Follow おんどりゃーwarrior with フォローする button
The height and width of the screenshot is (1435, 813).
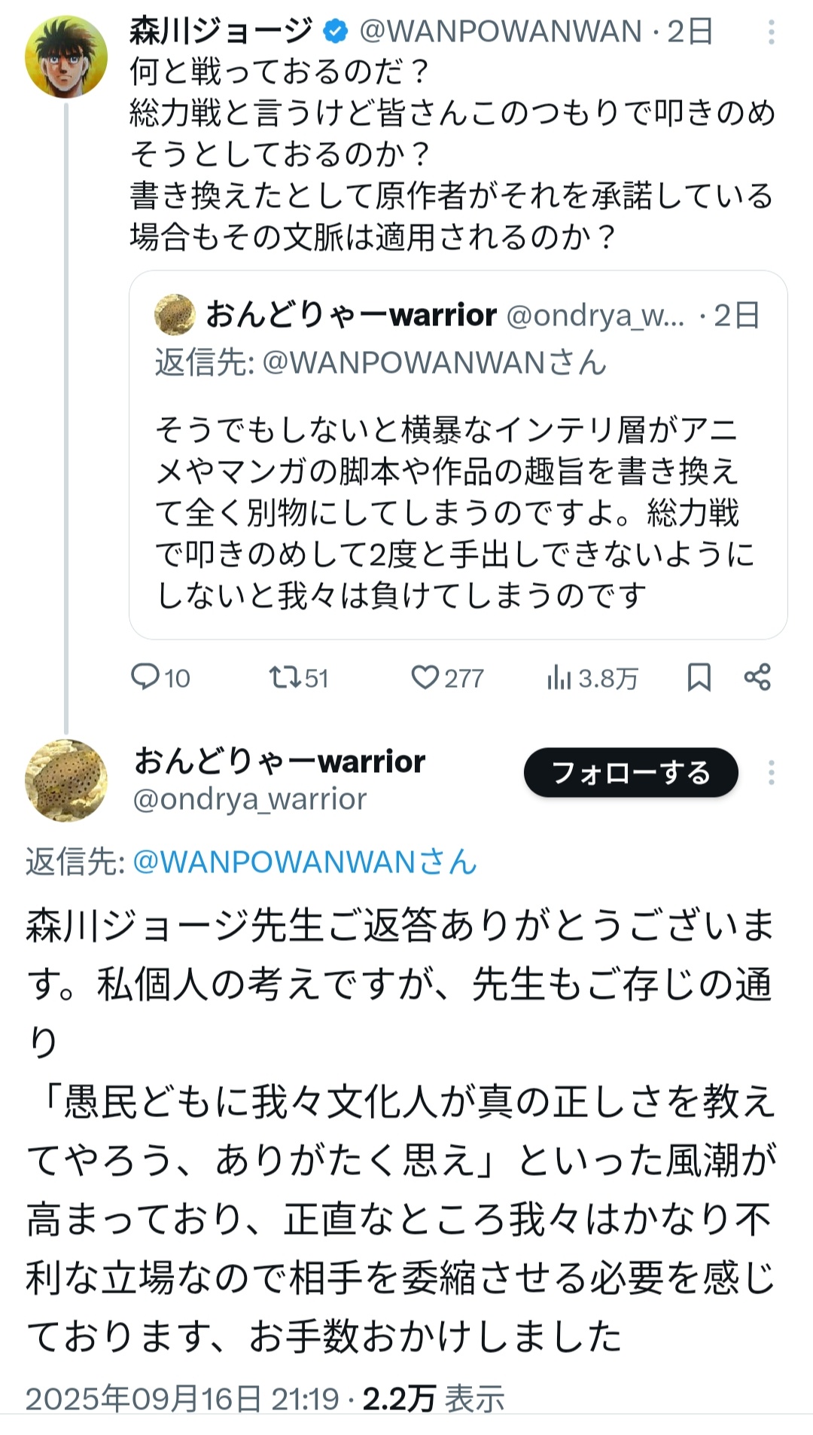(x=631, y=772)
